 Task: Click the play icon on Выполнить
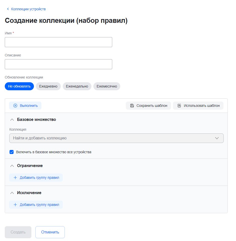pyautogui.click(x=15, y=106)
